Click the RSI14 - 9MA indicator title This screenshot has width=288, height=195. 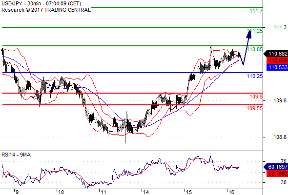pos(16,155)
